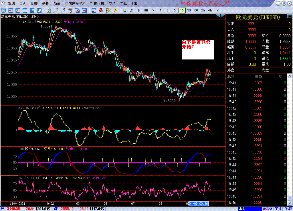
Task: Zoom out with the magnifier minus icon
Action: click(63, 11)
